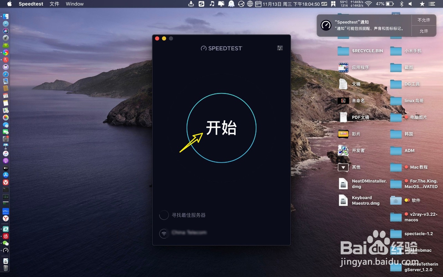Open Vivaldi browser from the Dock

pyautogui.click(x=6, y=182)
